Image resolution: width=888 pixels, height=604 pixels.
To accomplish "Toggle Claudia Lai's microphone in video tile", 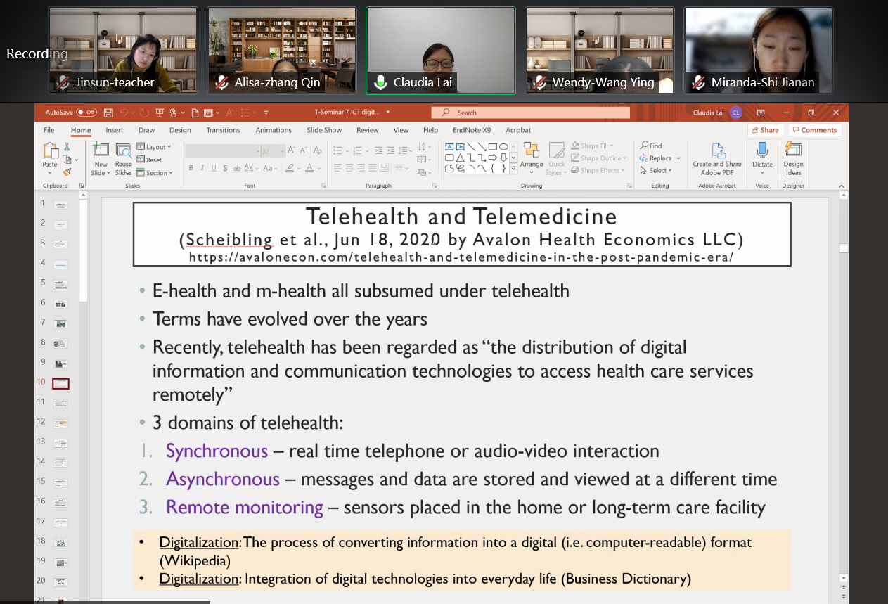I will click(381, 83).
